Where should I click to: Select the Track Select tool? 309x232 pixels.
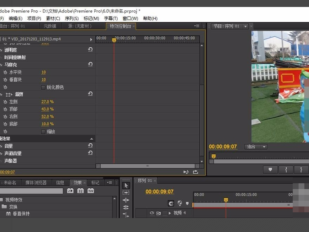[x=126, y=193]
